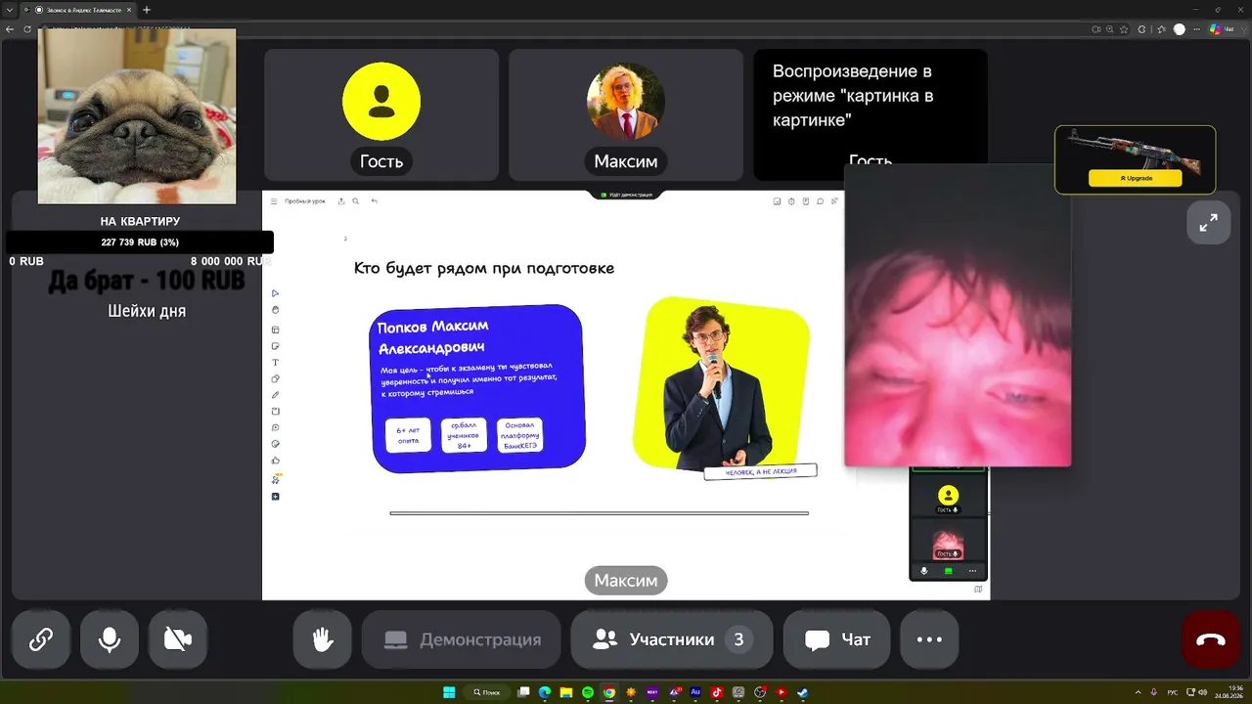1252x704 pixels.
Task: Mute the microphone in the call bar
Action: click(x=110, y=639)
